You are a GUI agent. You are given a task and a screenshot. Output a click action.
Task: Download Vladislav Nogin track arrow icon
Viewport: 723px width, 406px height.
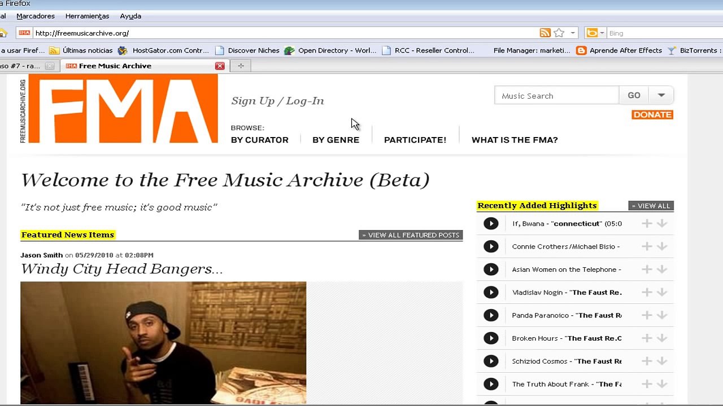point(662,292)
